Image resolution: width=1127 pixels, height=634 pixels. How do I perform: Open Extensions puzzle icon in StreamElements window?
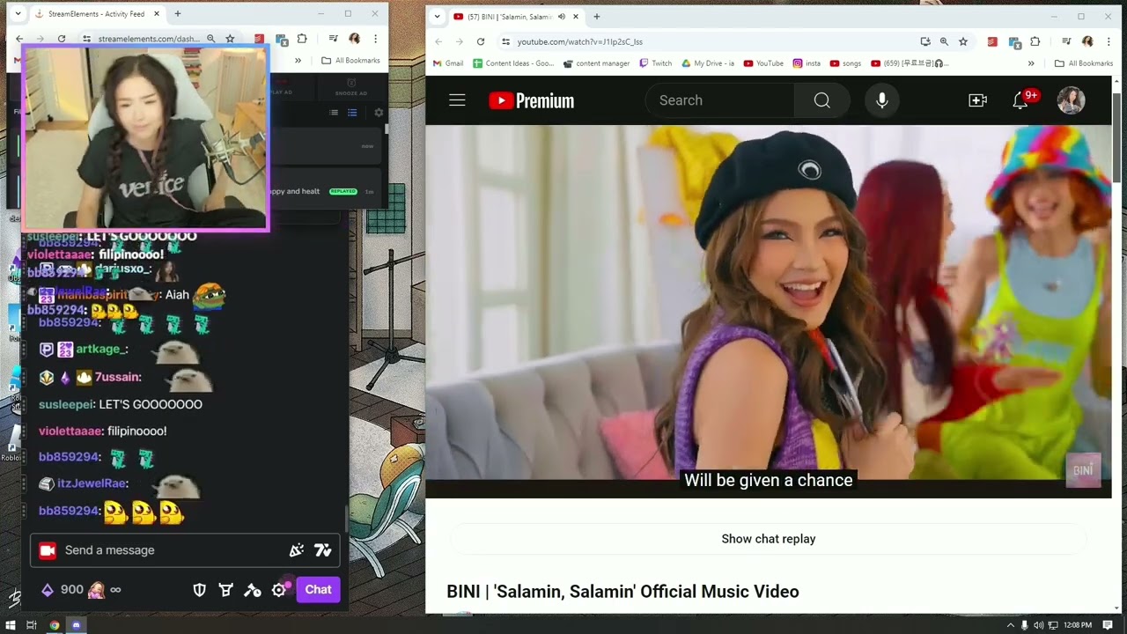pyautogui.click(x=302, y=39)
